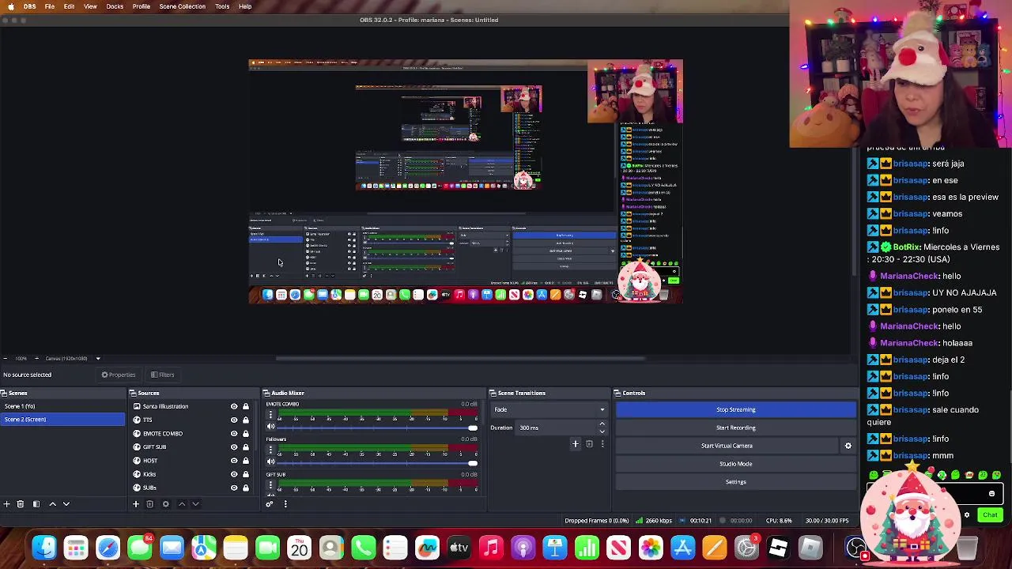Open Apple Music from the Dock
Screen dimensions: 1012x569
click(x=491, y=548)
